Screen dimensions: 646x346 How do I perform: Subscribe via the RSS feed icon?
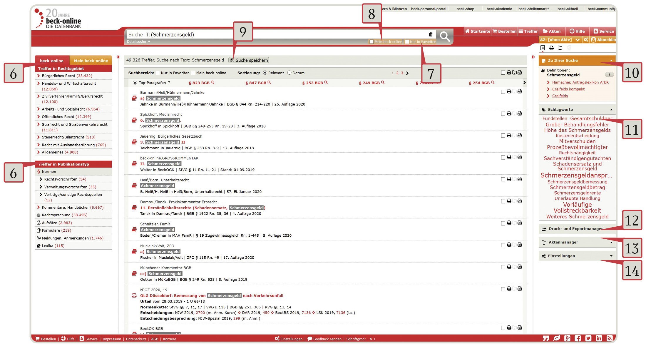tap(610, 338)
